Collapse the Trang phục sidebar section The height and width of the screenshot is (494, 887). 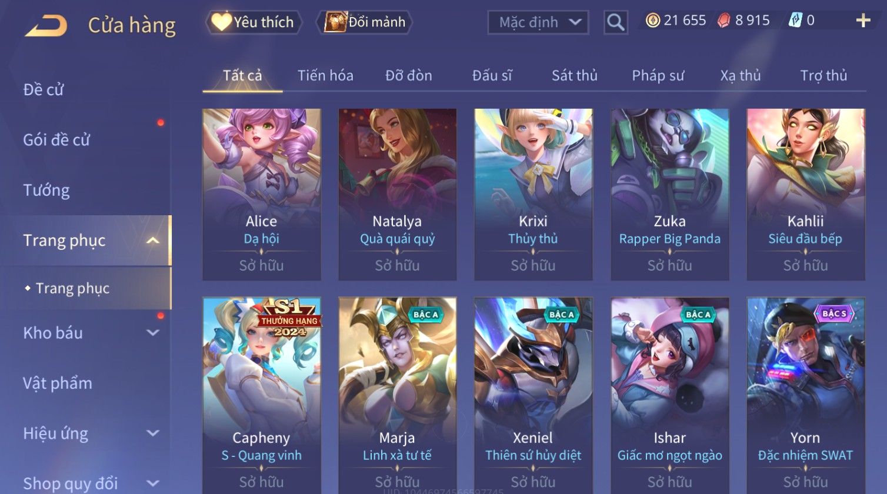click(x=153, y=241)
